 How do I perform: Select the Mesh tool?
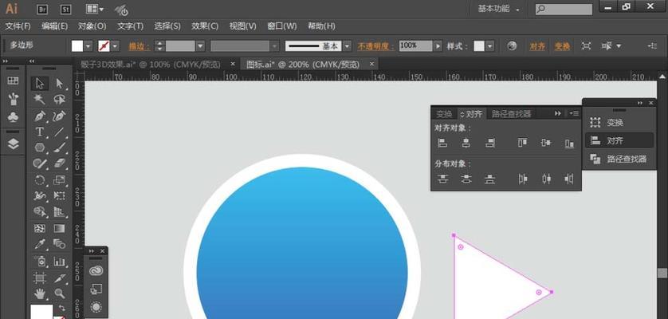[x=40, y=229]
